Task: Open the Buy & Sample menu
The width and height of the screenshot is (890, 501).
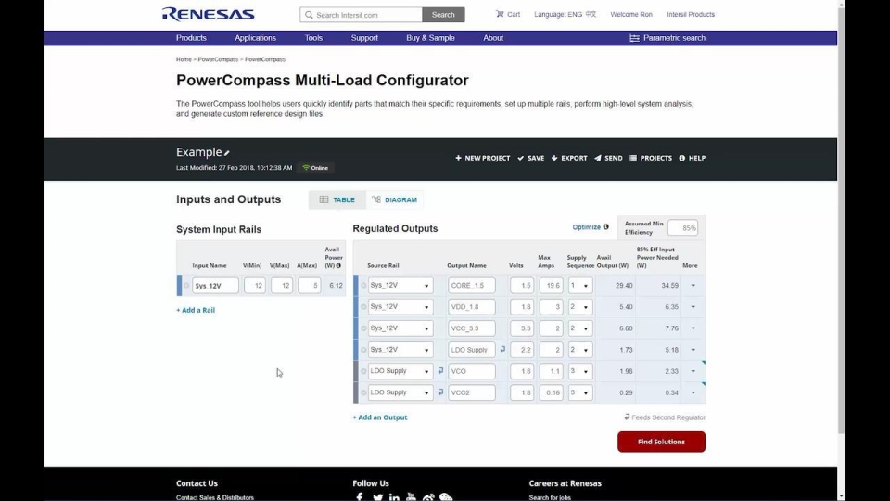Action: (x=430, y=38)
